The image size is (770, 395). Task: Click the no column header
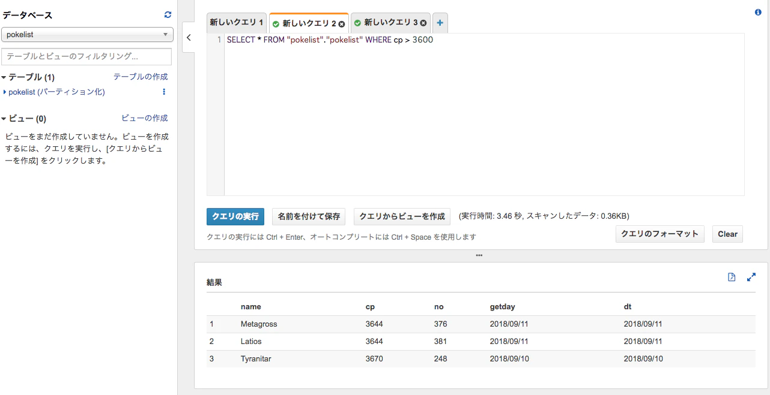pyautogui.click(x=439, y=307)
